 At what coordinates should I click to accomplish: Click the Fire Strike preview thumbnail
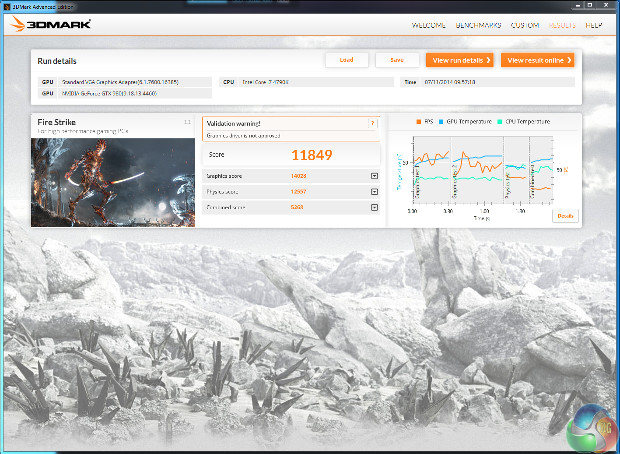(113, 183)
